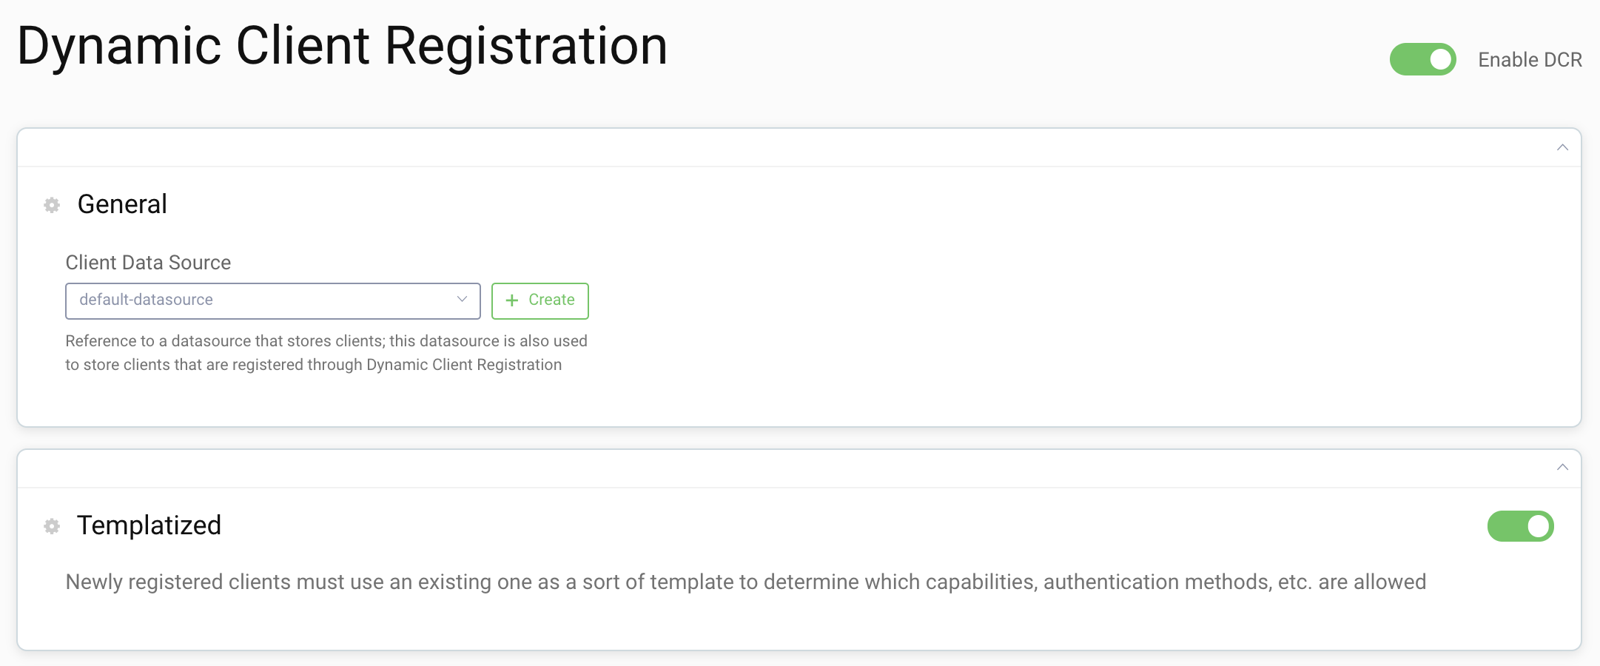Click the Enable DCR label text
Viewport: 1600px width, 666px height.
(1530, 60)
